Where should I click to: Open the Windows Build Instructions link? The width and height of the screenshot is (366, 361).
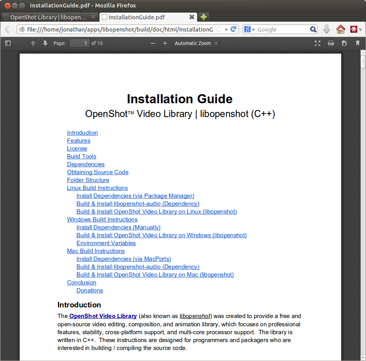pyautogui.click(x=102, y=220)
